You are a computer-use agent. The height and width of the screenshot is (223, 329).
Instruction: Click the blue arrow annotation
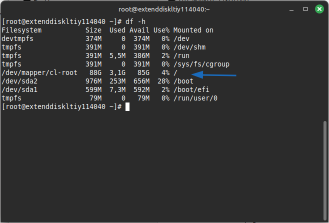pyautogui.click(x=214, y=75)
